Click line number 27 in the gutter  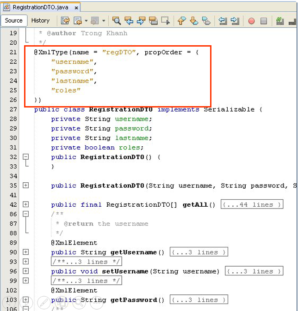coord(13,109)
